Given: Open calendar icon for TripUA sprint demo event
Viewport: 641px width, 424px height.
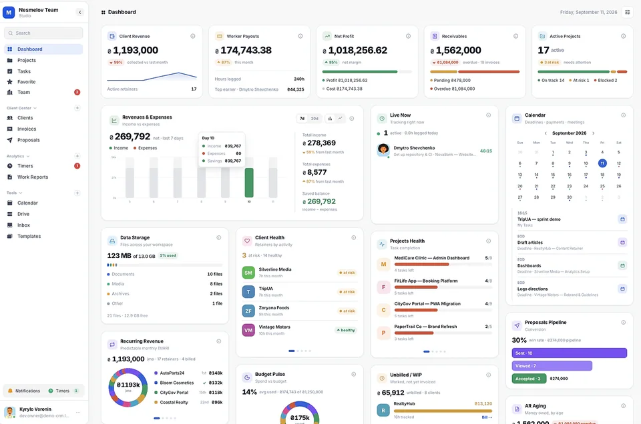Looking at the screenshot, I should (622, 219).
